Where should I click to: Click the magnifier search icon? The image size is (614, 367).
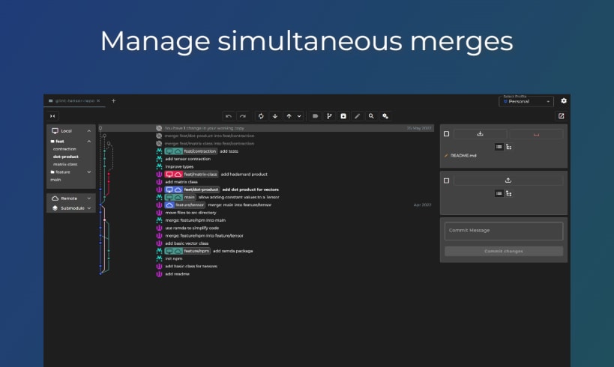pyautogui.click(x=371, y=116)
